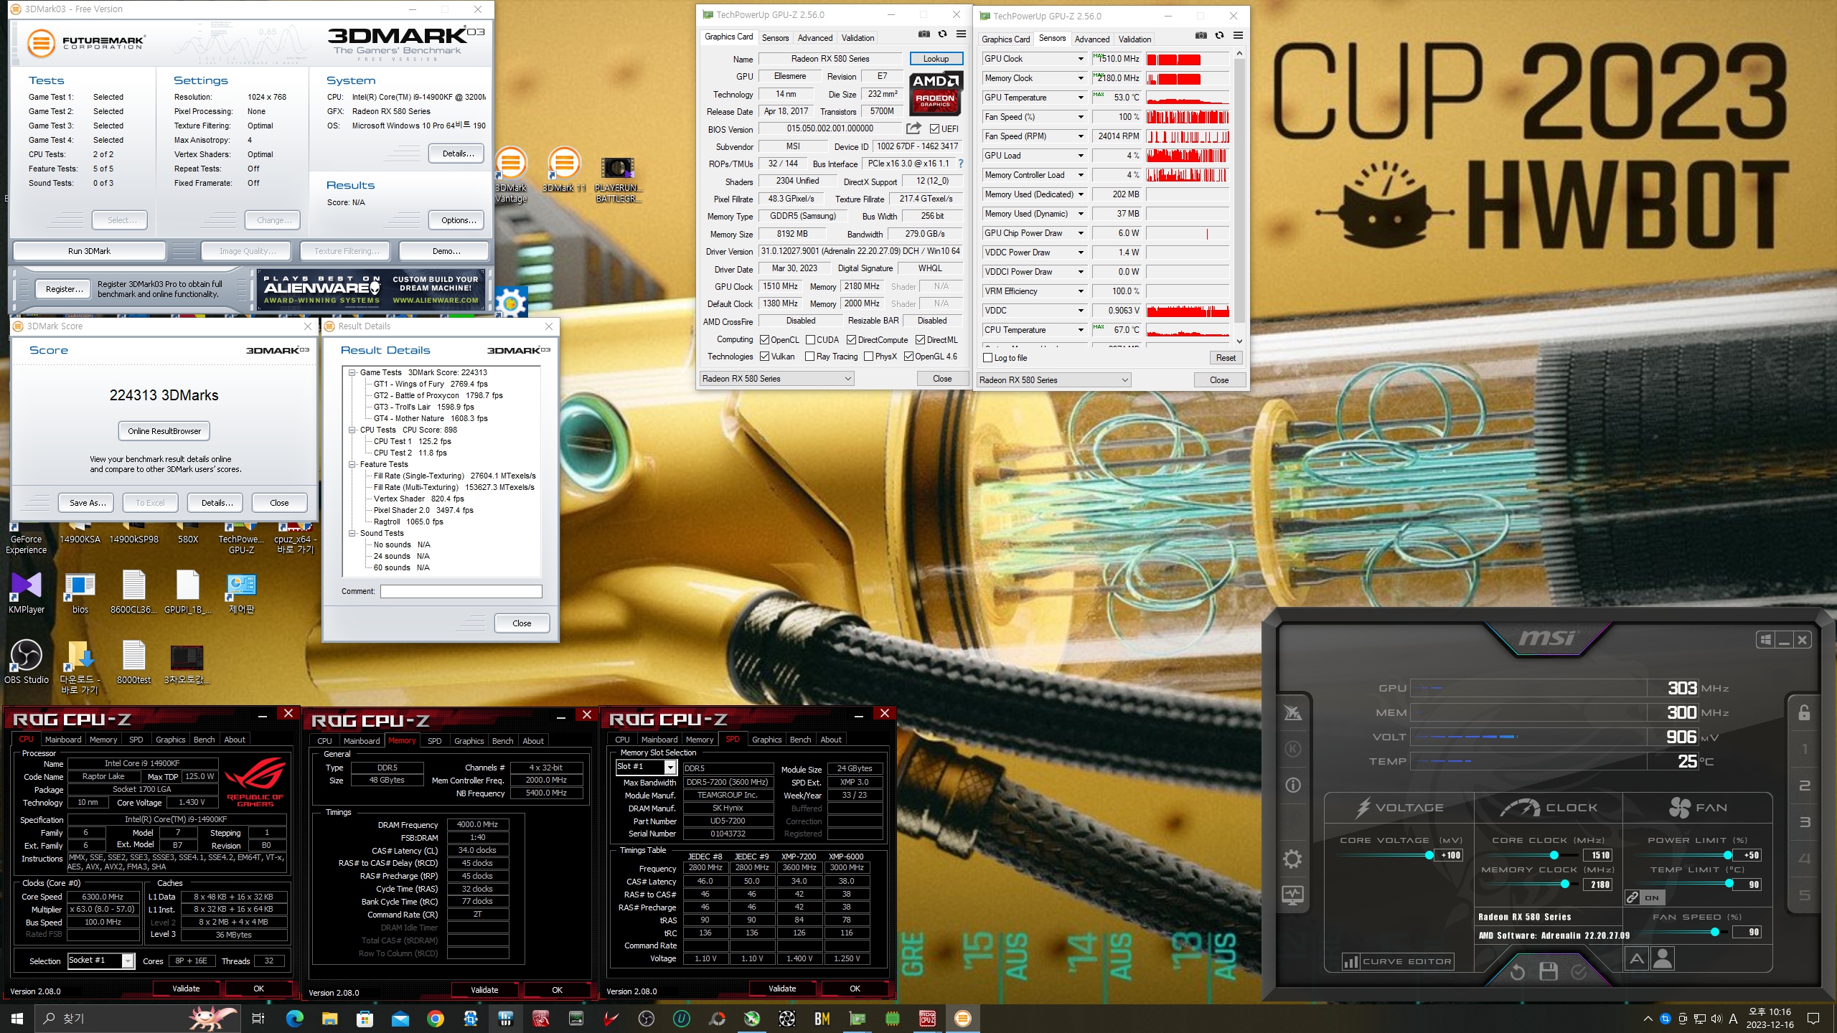Toggle CUDA checkbox in GPU-Z

(x=810, y=340)
